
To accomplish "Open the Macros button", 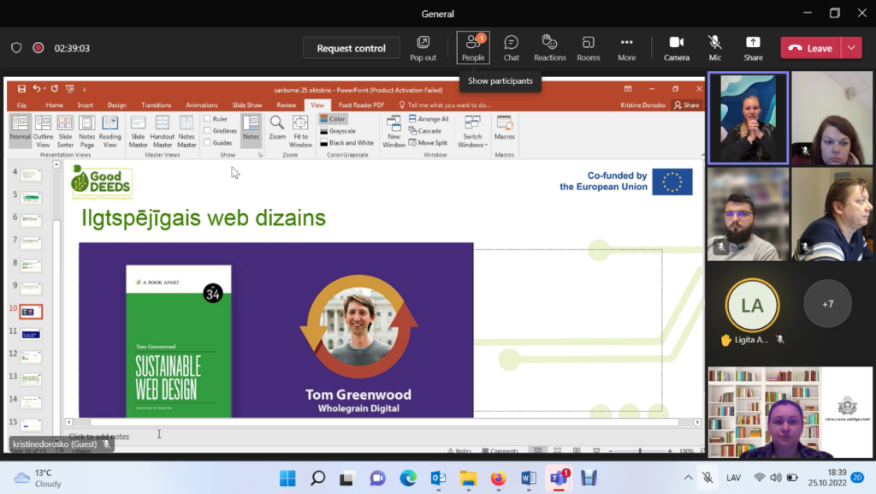I will [505, 128].
